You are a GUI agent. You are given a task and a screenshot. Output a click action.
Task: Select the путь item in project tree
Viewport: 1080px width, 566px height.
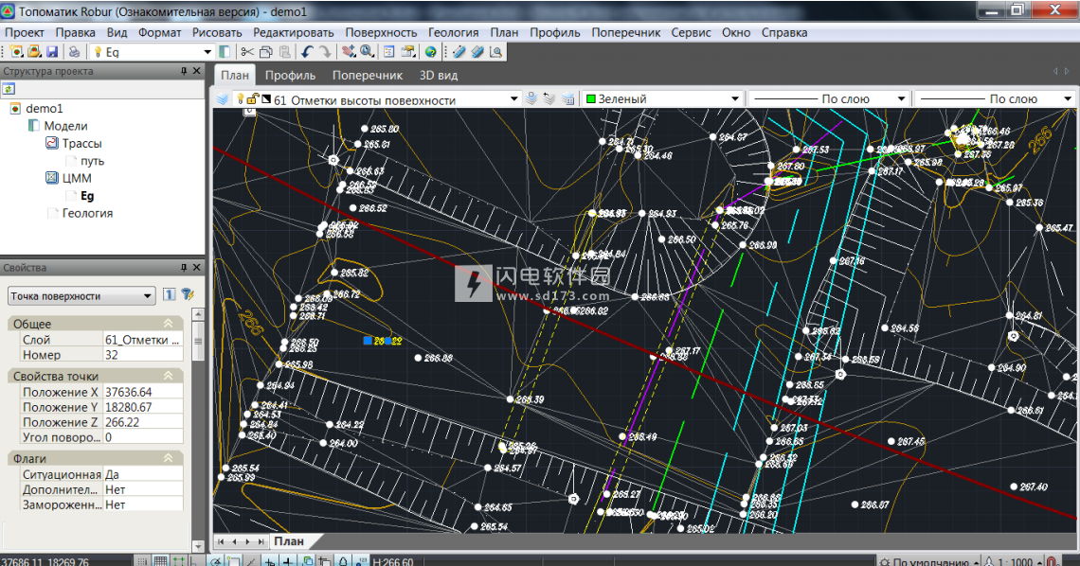pyautogui.click(x=92, y=161)
